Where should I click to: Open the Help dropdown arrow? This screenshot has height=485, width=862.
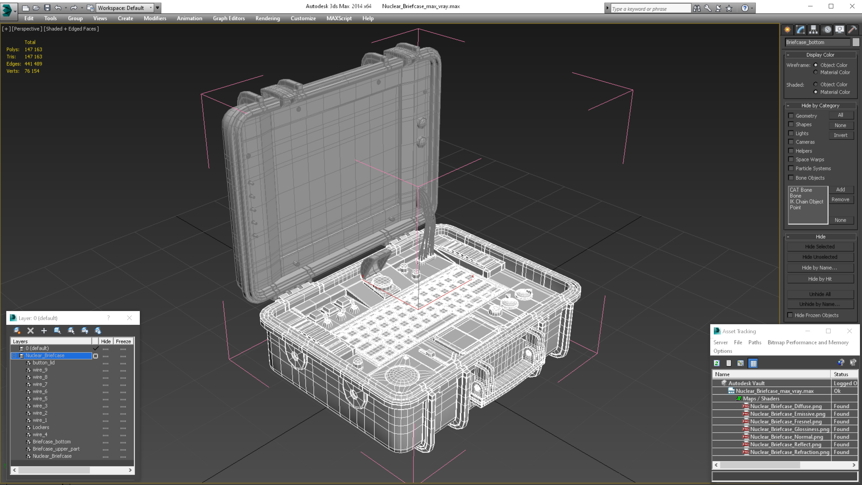coord(752,8)
